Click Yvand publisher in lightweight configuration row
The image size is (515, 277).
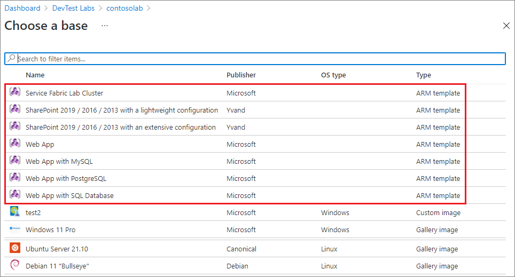coord(236,110)
